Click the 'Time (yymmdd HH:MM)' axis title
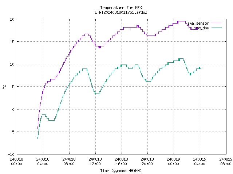Image resolution: width=233 pixels, height=174 pixels. pos(121,171)
